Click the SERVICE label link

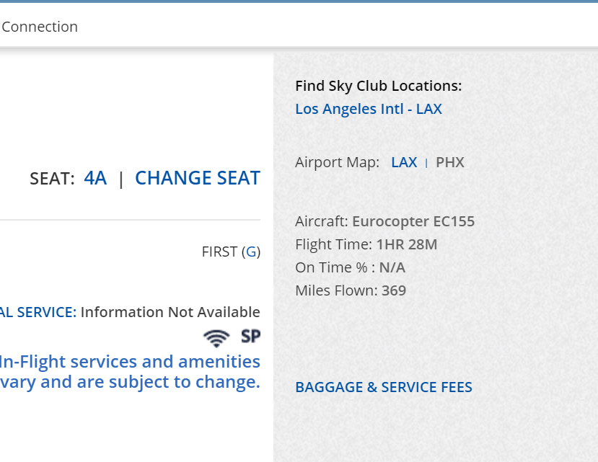point(38,312)
